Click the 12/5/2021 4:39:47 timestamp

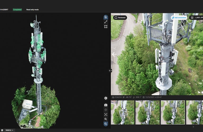pyautogui.click(x=153, y=97)
